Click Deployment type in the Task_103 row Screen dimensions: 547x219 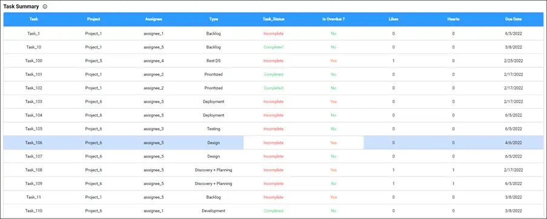213,102
